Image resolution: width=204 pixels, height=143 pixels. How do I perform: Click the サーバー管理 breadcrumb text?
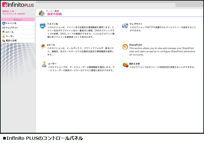pyautogui.click(x=52, y=11)
